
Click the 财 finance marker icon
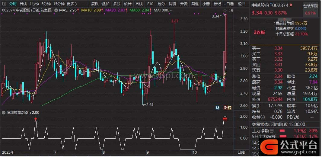pyautogui.click(x=217, y=108)
